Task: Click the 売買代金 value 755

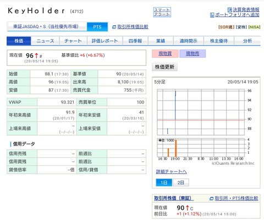Action: click(x=128, y=90)
